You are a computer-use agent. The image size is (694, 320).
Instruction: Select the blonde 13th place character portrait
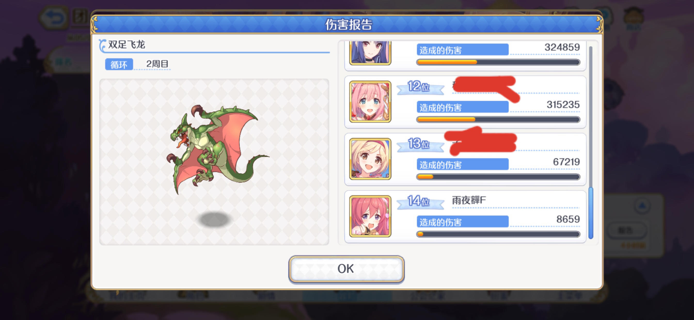[x=370, y=159]
